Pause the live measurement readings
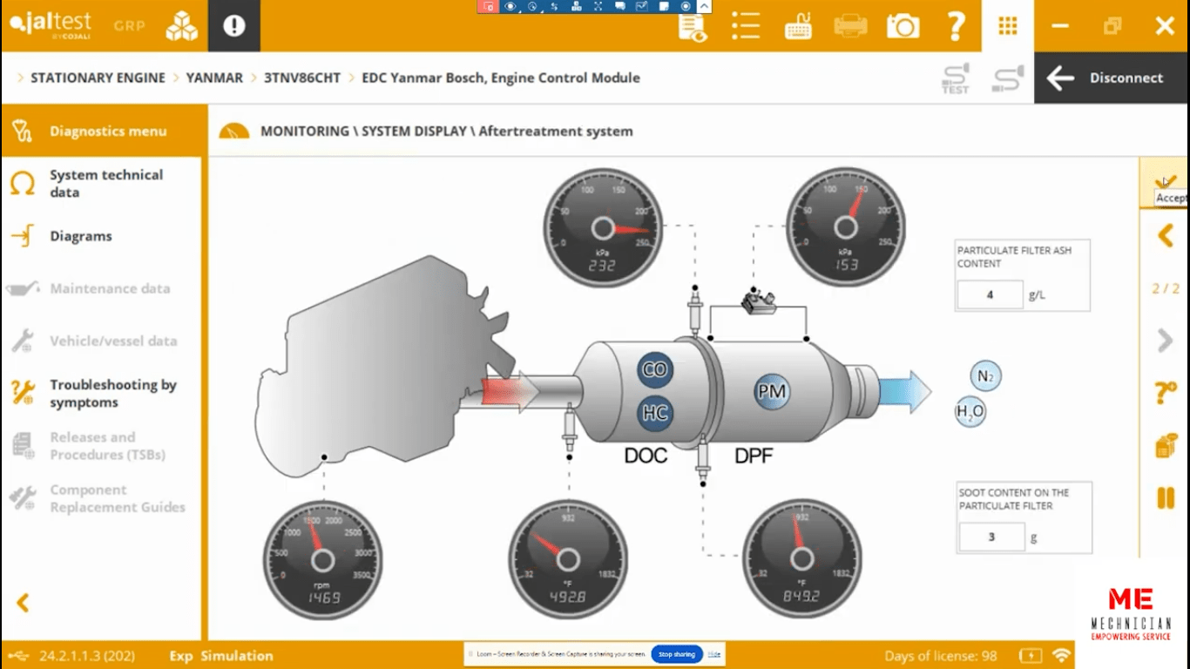Image resolution: width=1190 pixels, height=669 pixels. pyautogui.click(x=1166, y=497)
